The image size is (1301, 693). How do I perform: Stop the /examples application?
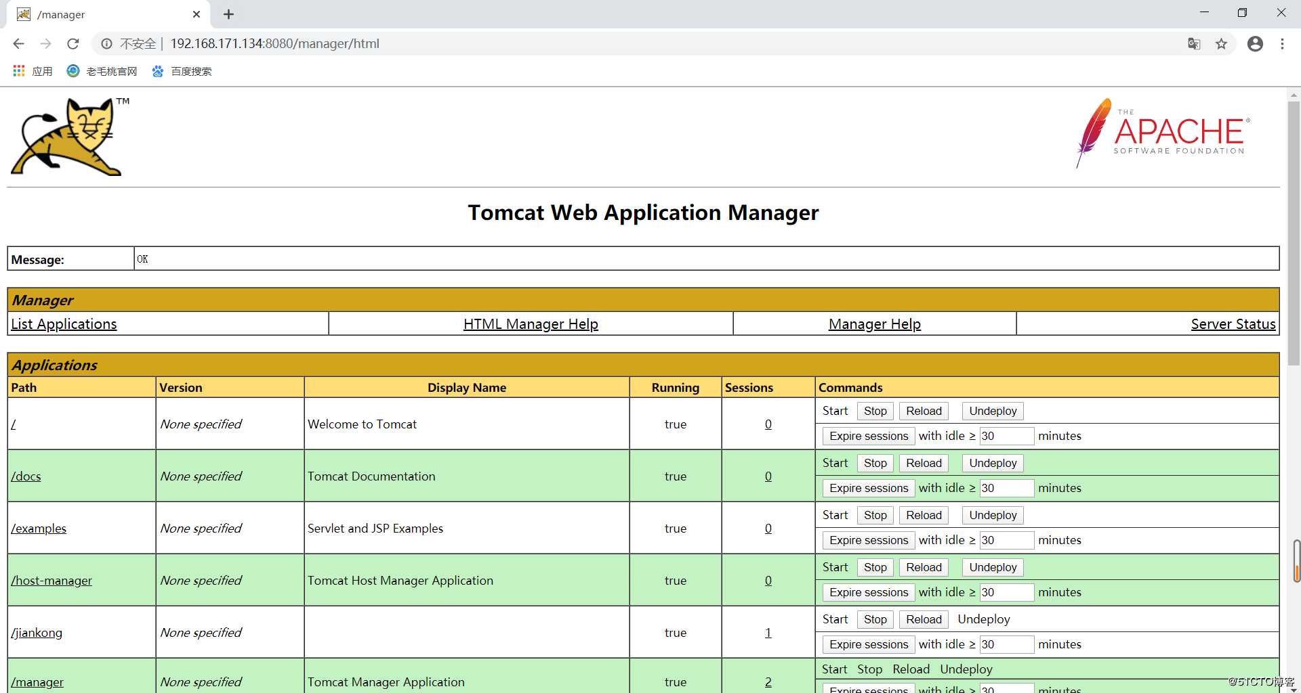click(875, 515)
